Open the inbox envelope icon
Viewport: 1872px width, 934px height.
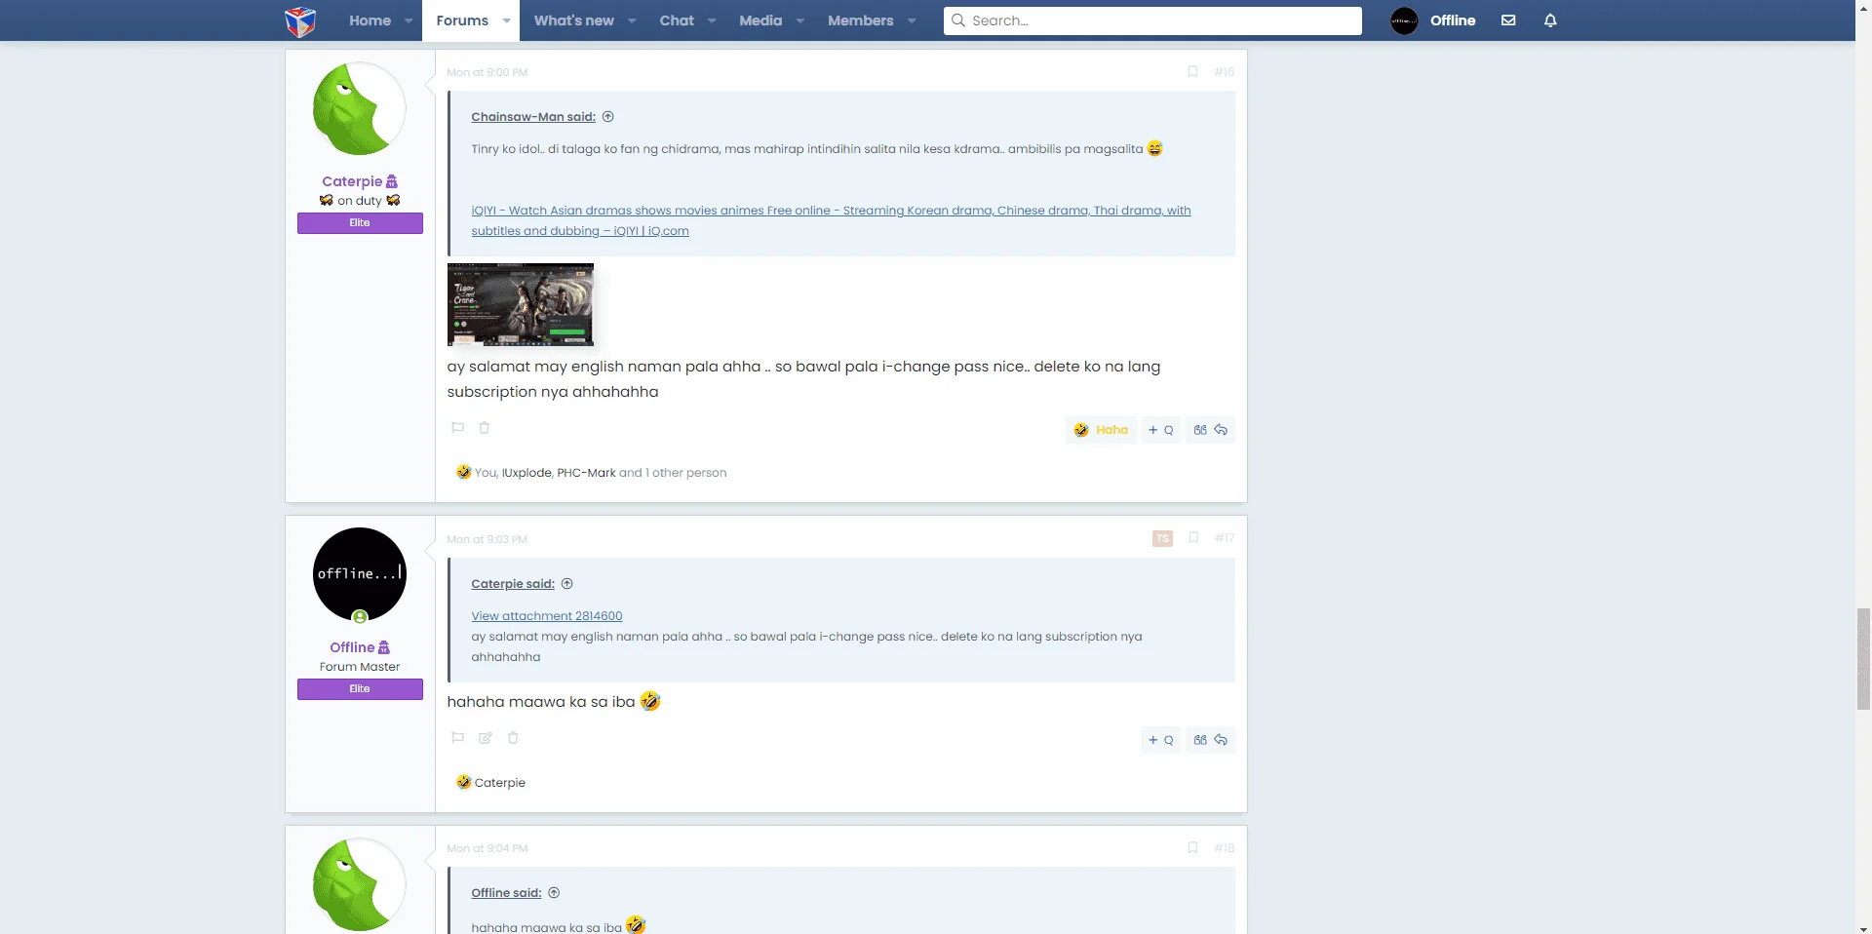(1508, 20)
